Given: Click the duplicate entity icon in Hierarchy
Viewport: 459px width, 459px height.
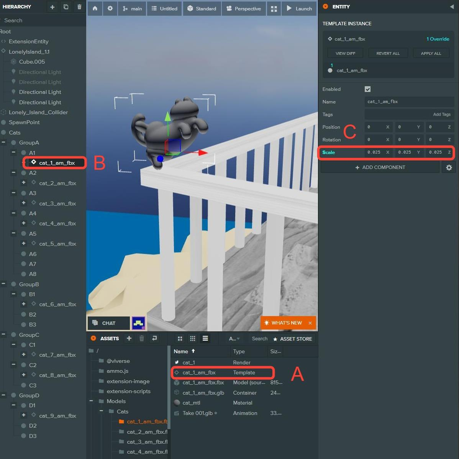Looking at the screenshot, I should (66, 7).
